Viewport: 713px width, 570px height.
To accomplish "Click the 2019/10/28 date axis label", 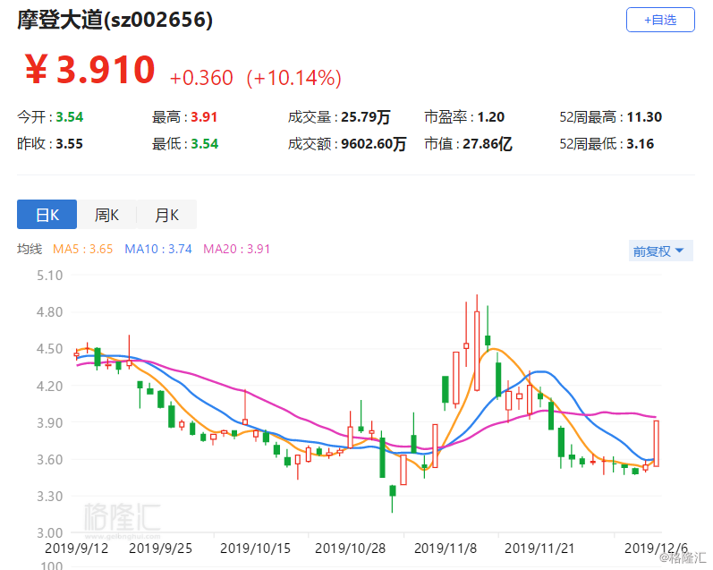I will (350, 549).
